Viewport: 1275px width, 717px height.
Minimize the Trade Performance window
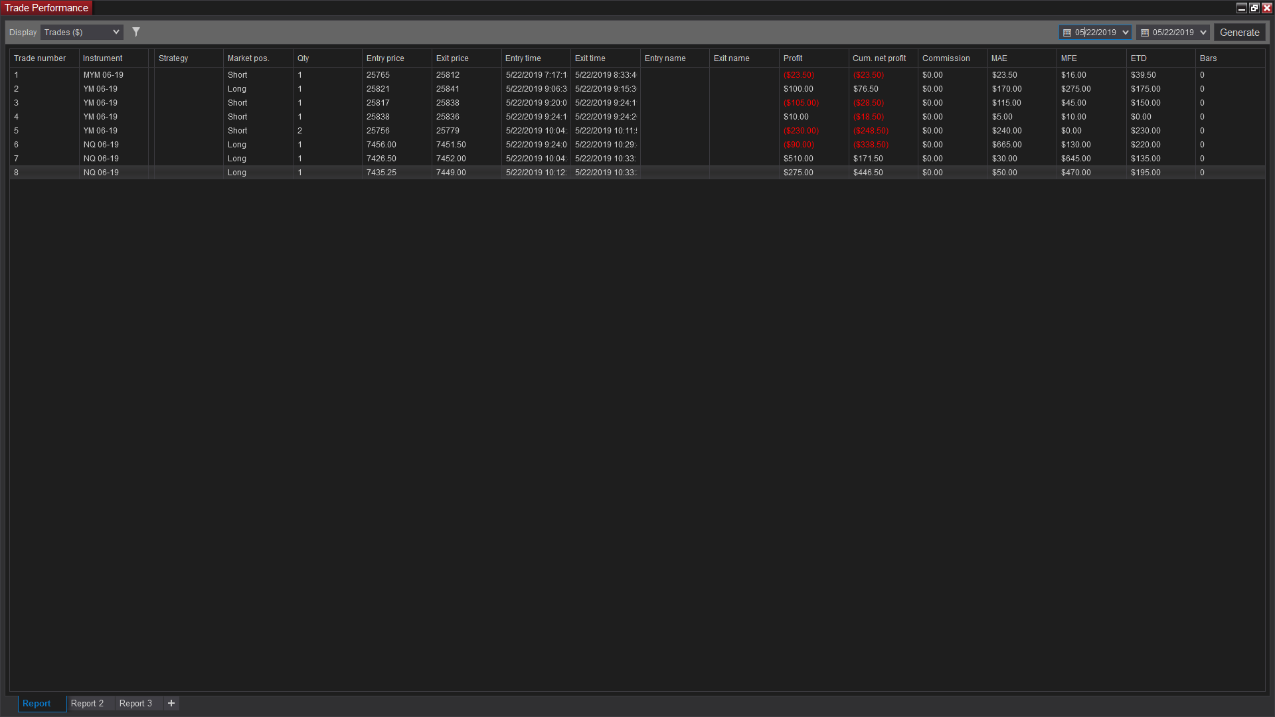click(x=1241, y=8)
